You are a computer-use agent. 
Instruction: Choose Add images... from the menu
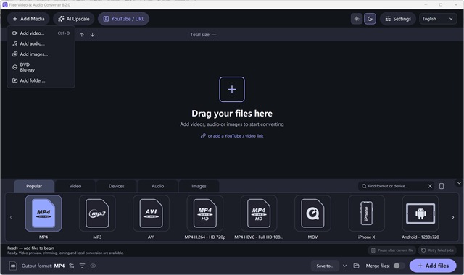(x=41, y=54)
